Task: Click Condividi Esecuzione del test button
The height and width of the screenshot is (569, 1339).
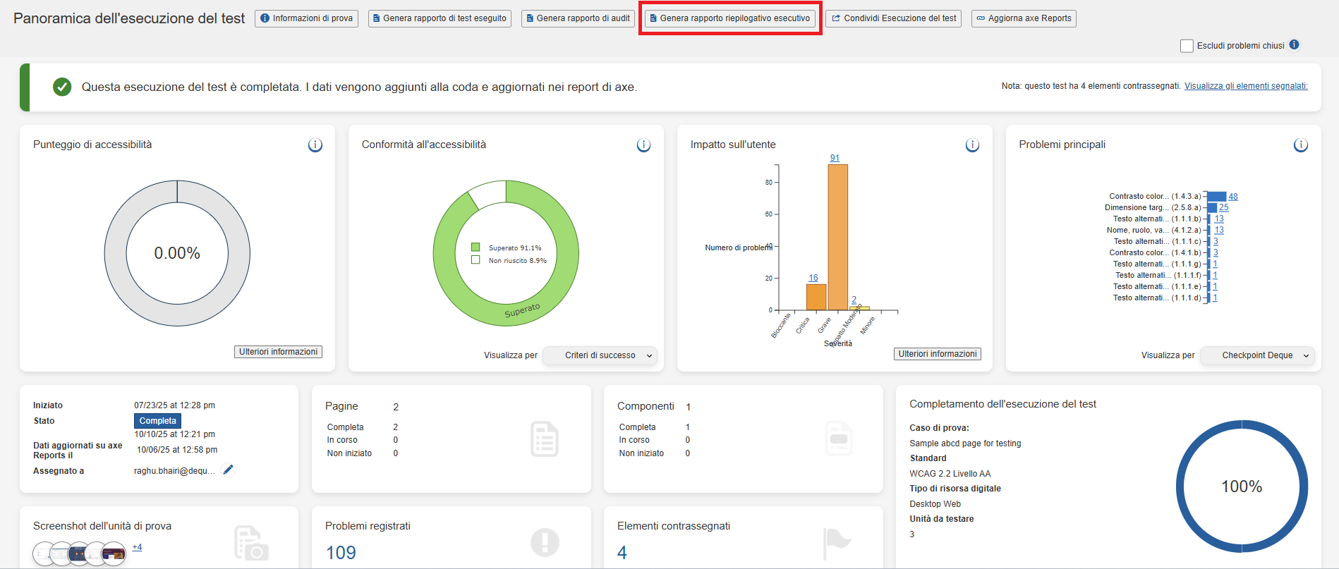Action: coord(893,18)
